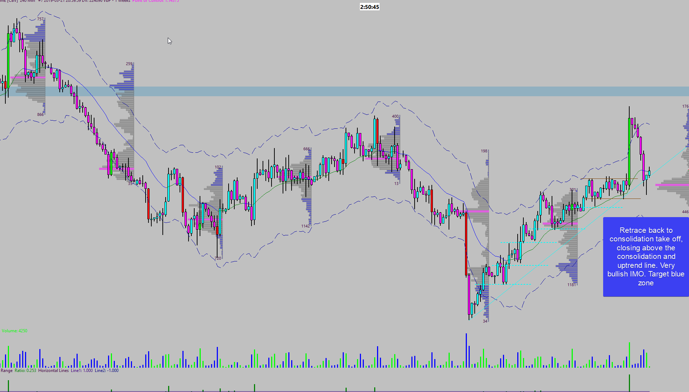Click the 259 volume profile label
Screen dimensions: 689x392
pos(129,64)
